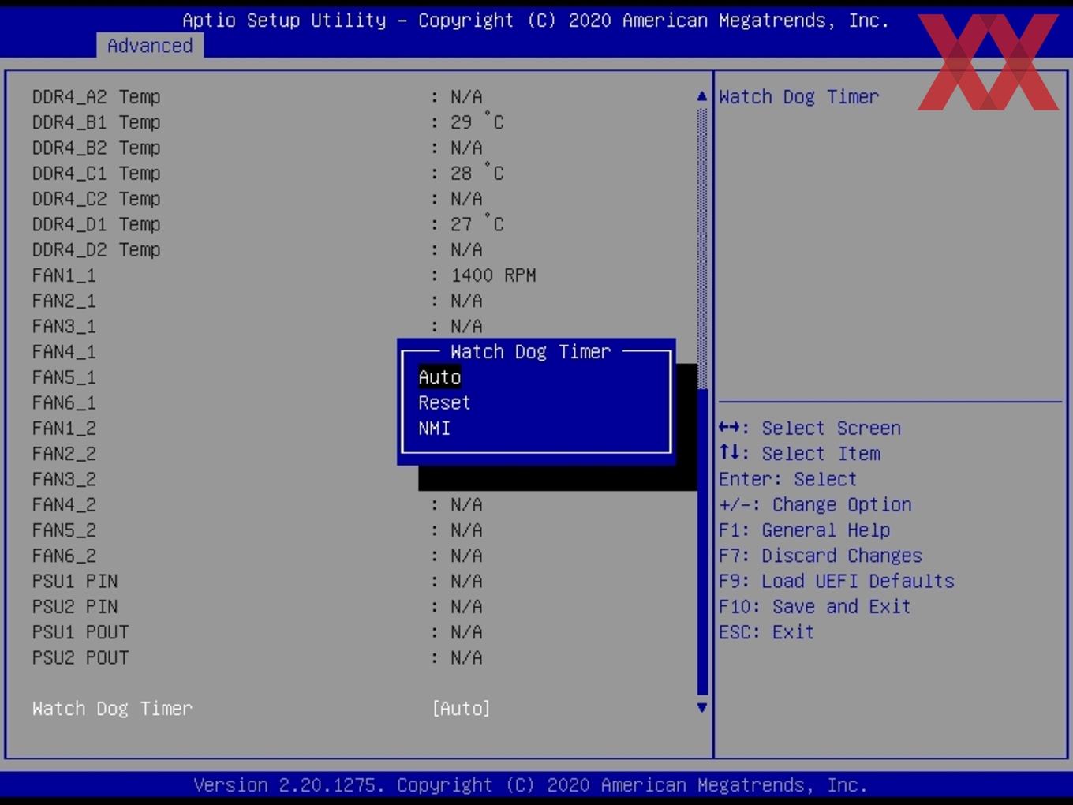
Task: Click the +/-: Change Option hint
Action: point(815,504)
